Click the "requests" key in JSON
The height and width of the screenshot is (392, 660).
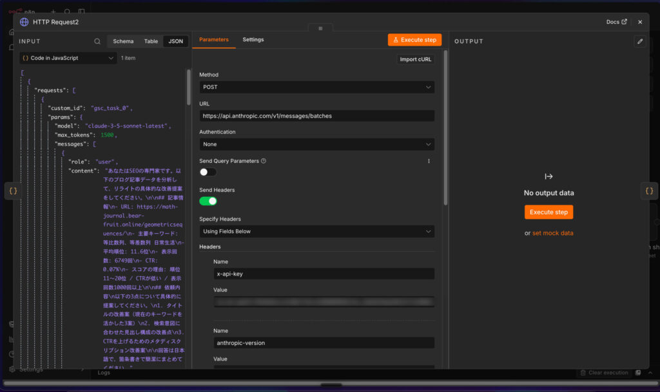(52, 90)
